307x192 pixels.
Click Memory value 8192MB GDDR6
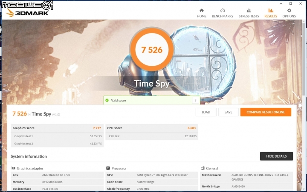[52, 182]
